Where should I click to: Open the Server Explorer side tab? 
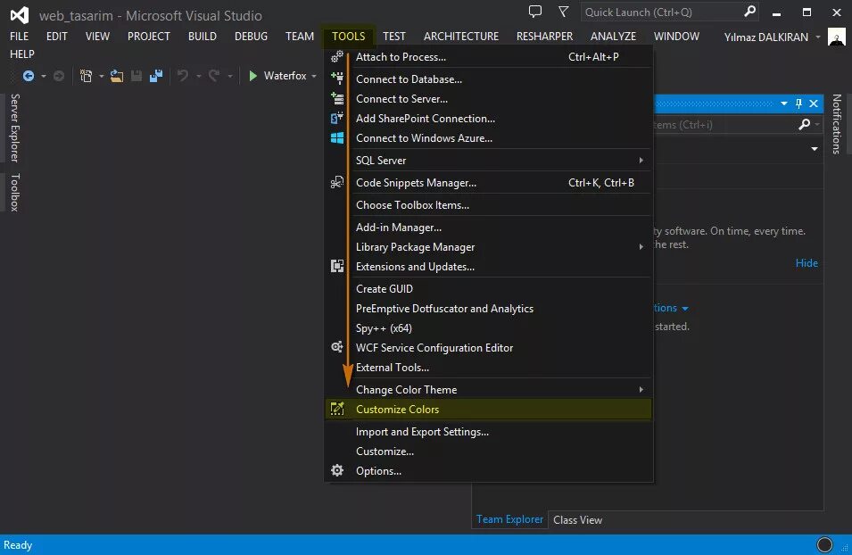pos(14,128)
